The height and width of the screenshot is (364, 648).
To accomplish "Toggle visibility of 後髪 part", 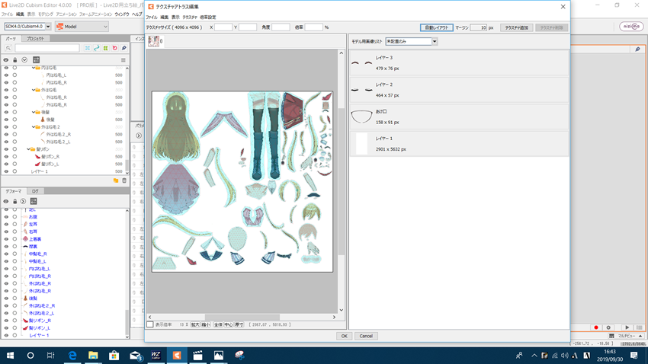I will (x=6, y=120).
